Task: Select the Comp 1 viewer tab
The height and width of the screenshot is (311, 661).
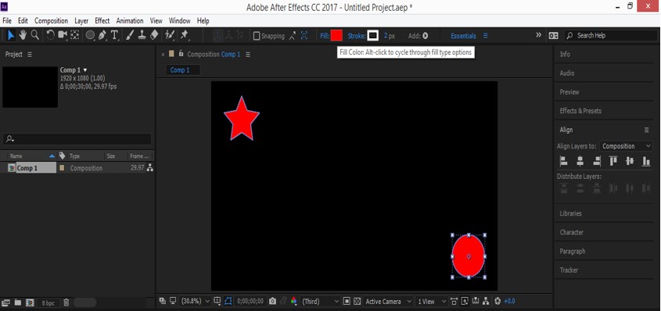Action: [x=180, y=70]
